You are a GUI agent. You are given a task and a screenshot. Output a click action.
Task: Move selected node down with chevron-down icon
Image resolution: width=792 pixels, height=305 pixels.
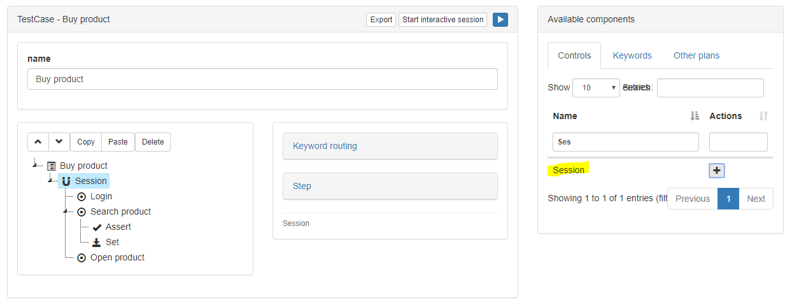click(59, 142)
